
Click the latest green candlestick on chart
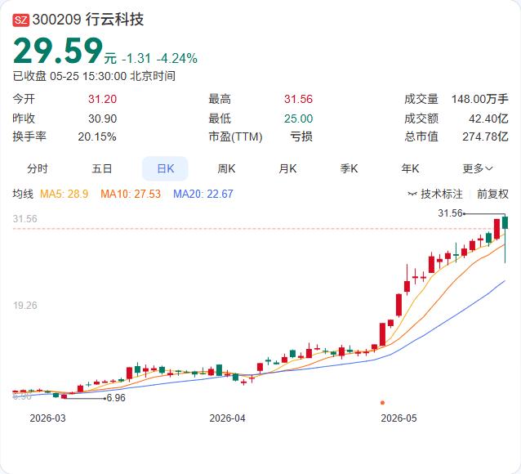tap(505, 222)
